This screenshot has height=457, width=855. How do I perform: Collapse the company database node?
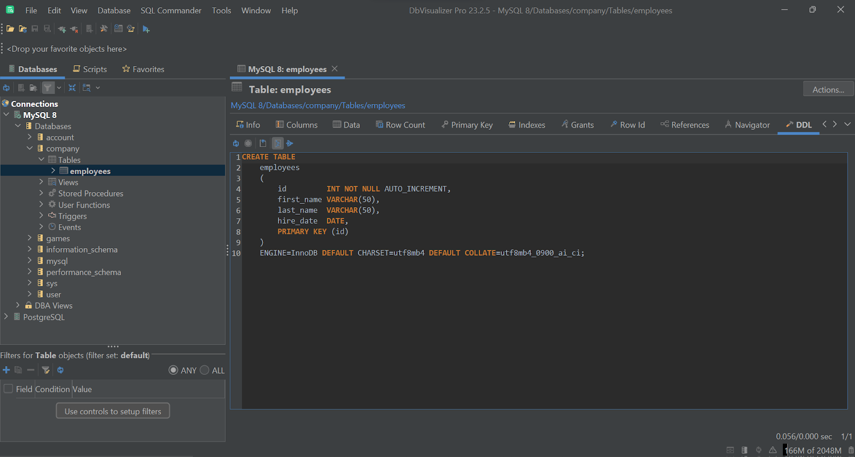tap(29, 148)
